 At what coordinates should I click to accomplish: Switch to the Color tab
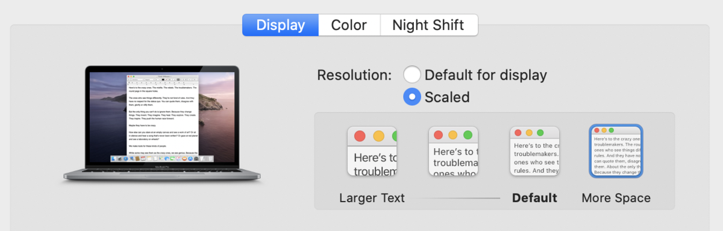pos(349,25)
